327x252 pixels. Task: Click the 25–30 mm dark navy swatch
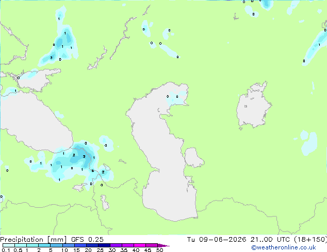104,245
